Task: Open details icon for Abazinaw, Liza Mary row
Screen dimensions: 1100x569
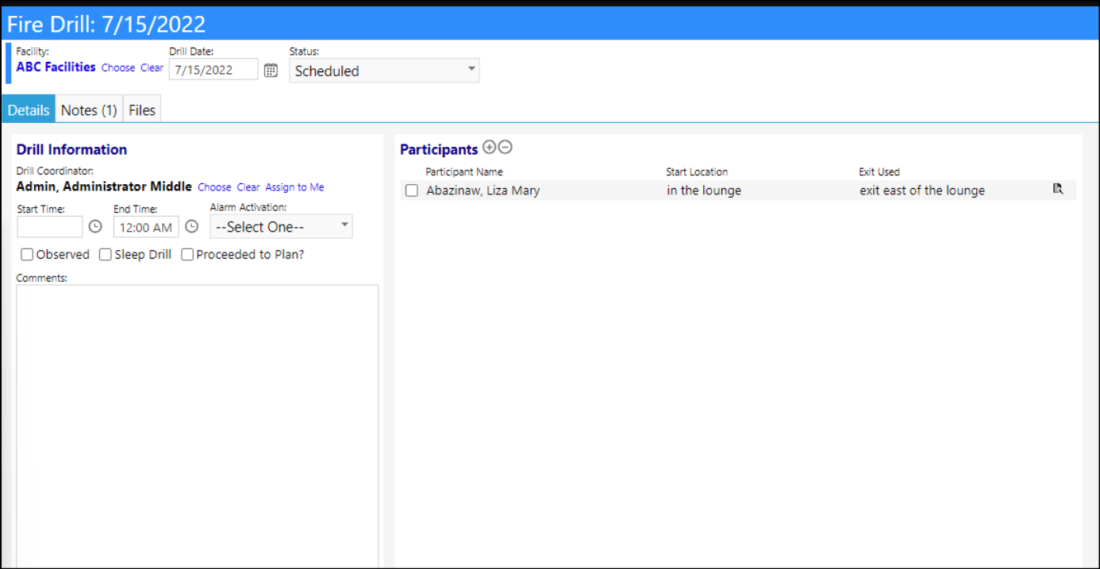Action: point(1057,189)
